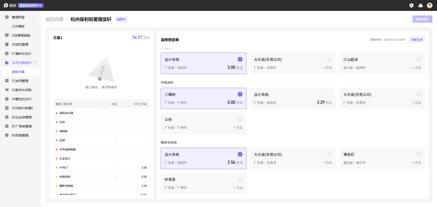Open the 工作看板 menu item

tap(18, 26)
